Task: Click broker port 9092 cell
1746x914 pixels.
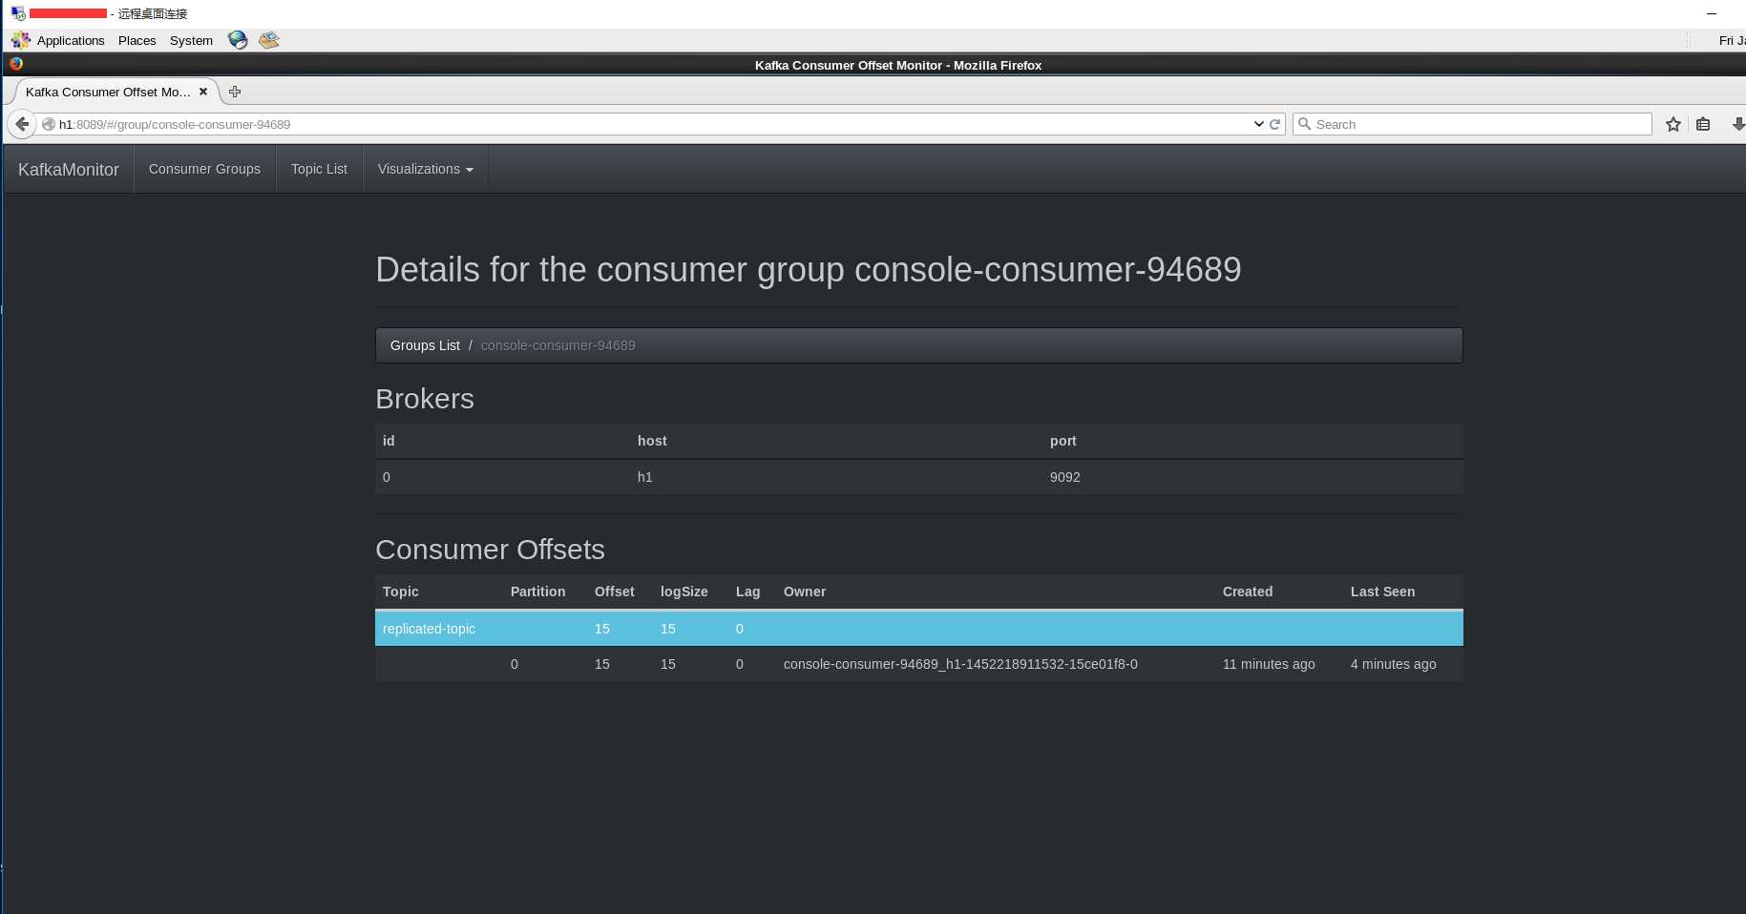Action: [1064, 477]
